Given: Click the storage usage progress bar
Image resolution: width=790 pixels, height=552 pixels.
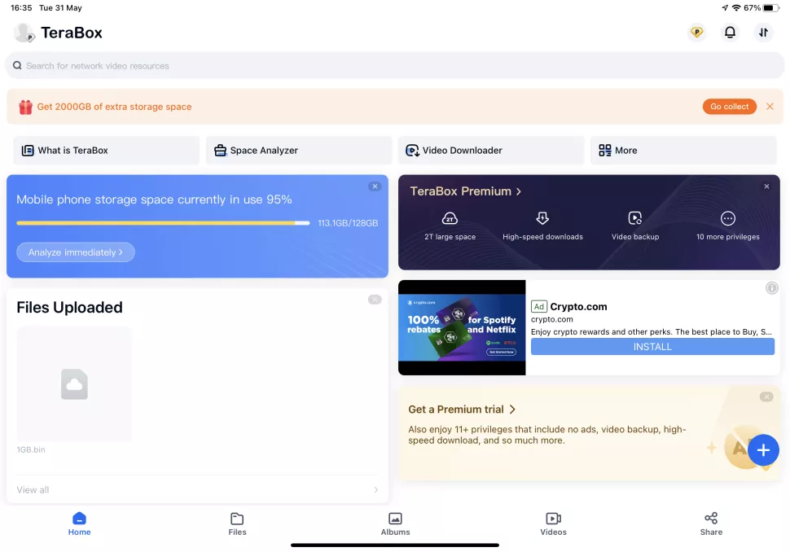Looking at the screenshot, I should click(163, 223).
